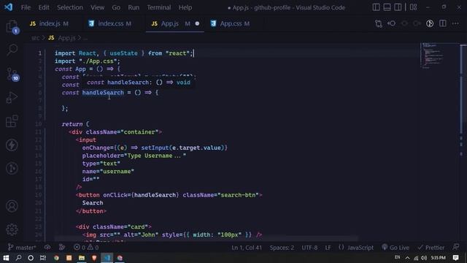The height and width of the screenshot is (263, 467).
Task: Change LF end of line sequence
Action: coord(328,248)
